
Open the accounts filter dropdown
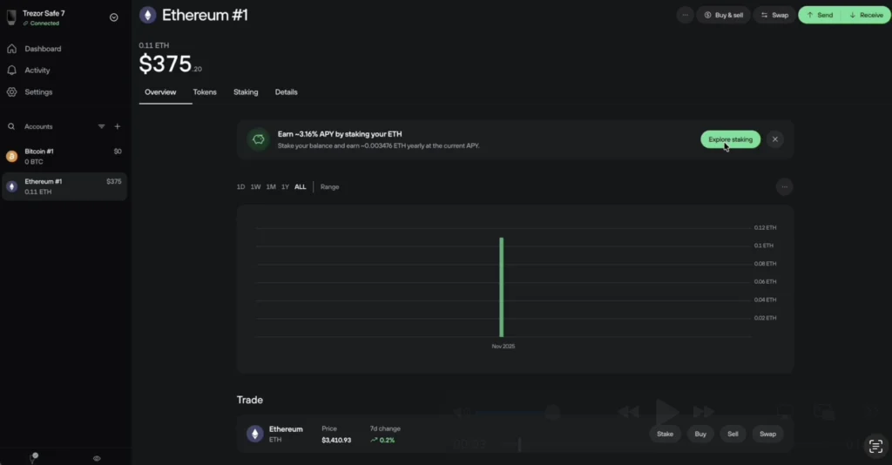(101, 126)
